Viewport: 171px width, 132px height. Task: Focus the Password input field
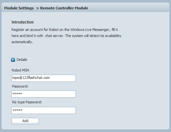coord(43,94)
